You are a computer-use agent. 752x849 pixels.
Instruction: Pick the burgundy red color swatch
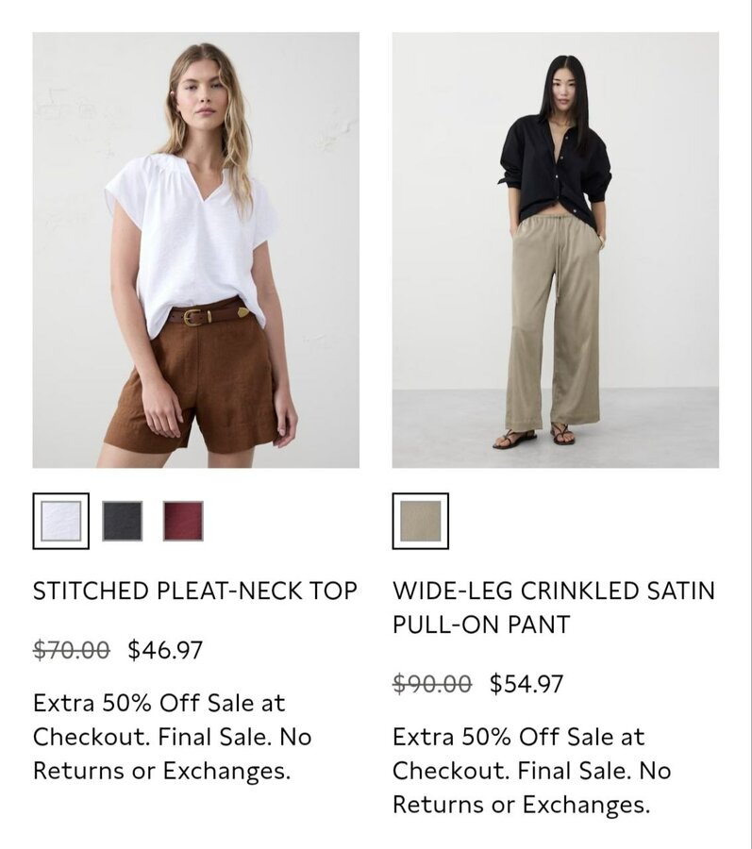[183, 521]
